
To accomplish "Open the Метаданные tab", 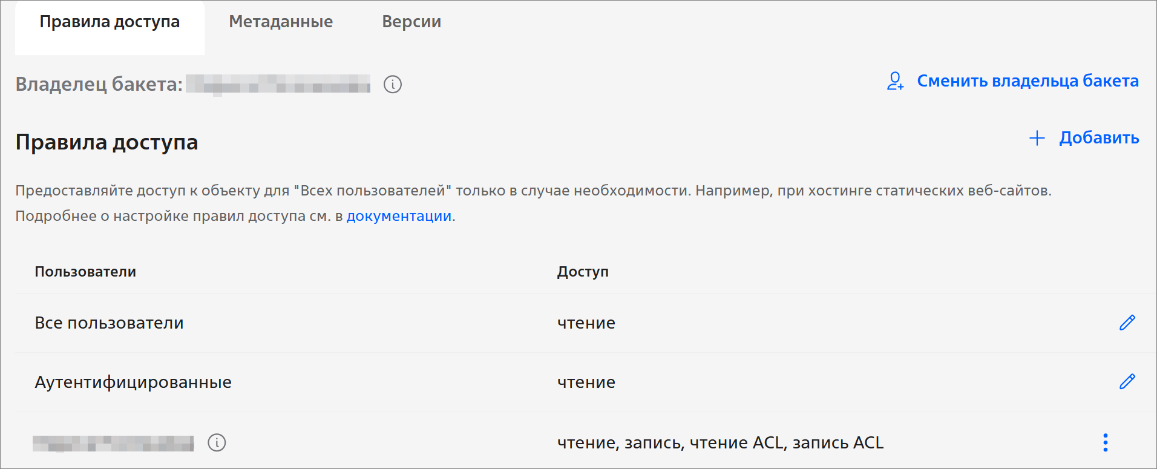I will tap(281, 22).
